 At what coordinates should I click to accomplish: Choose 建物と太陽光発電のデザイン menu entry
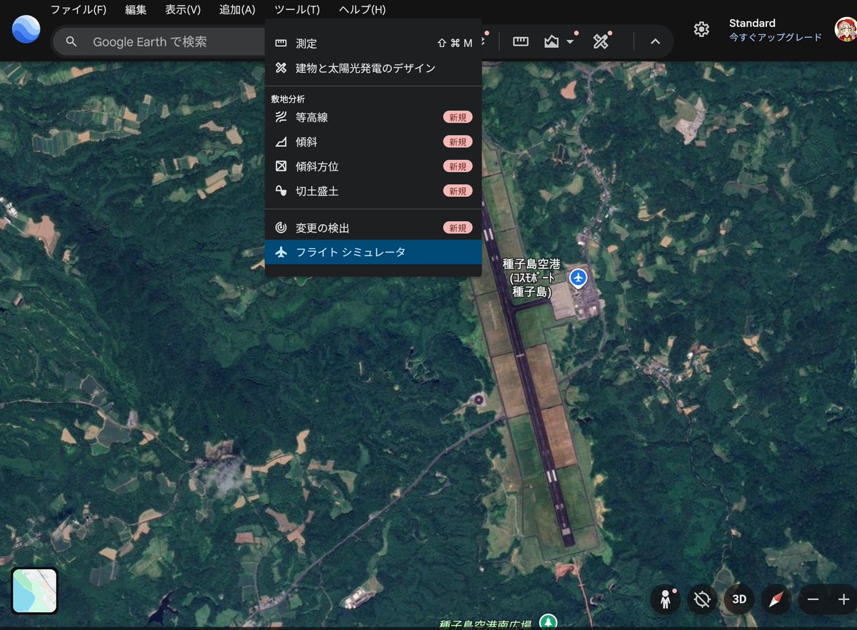(x=373, y=68)
